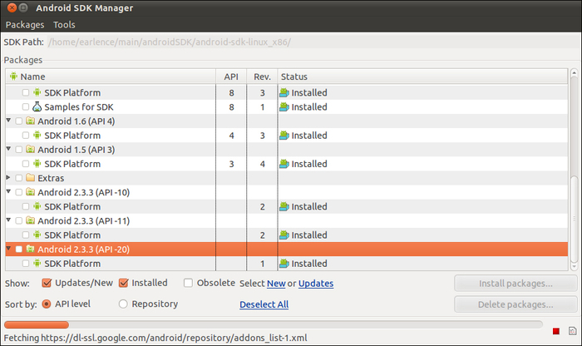Screen dimensions: 582x346
Task: Expand the Extras group
Action: pyautogui.click(x=8, y=177)
